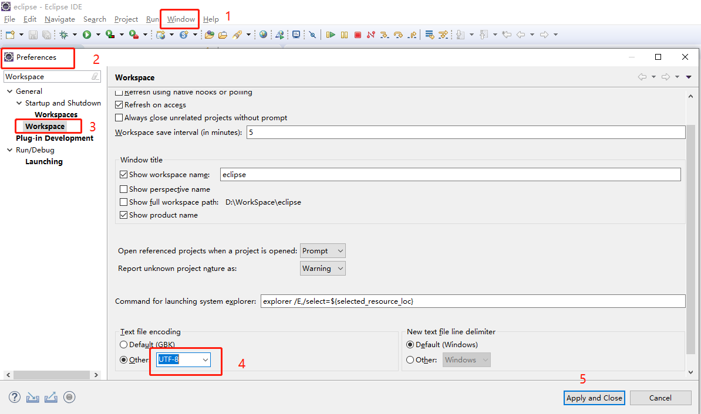Click the Run External Tools icon
Viewport: 701px width, 414px height.
(133, 35)
